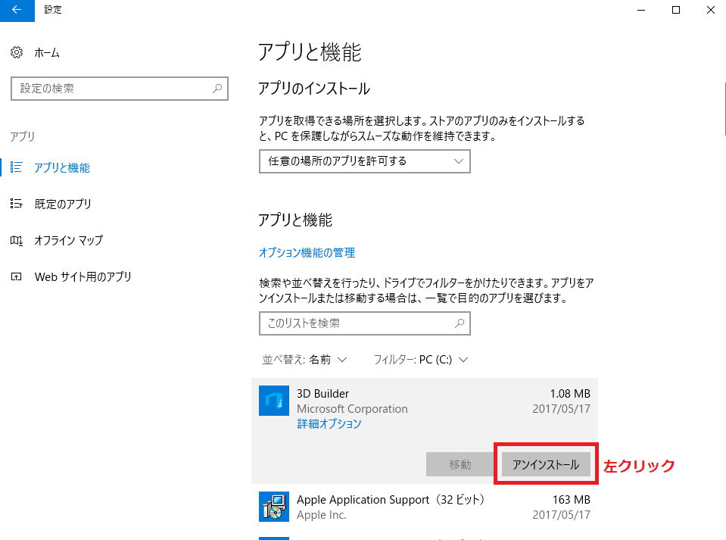Select 既定のアプリ in the sidebar
The image size is (726, 540).
63,204
